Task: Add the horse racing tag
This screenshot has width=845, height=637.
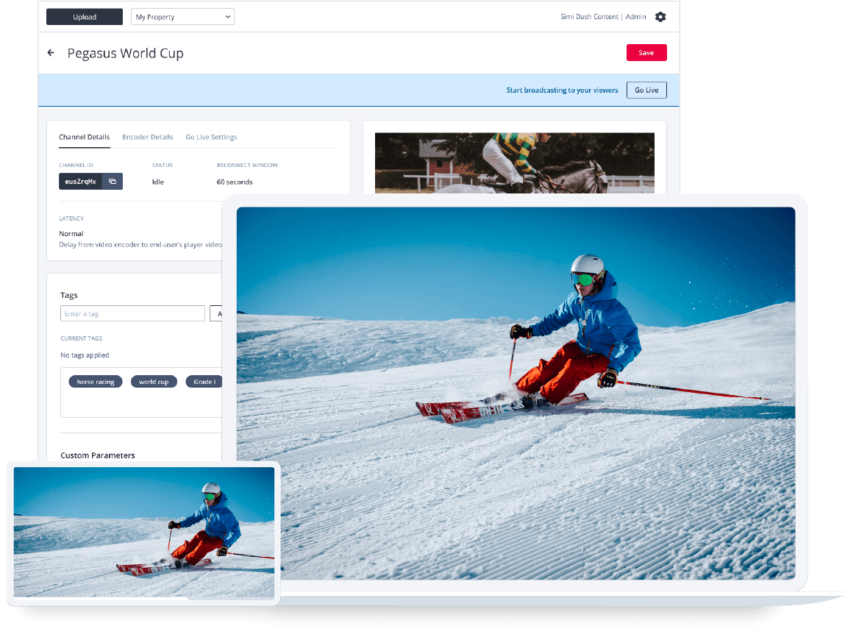Action: pyautogui.click(x=95, y=381)
